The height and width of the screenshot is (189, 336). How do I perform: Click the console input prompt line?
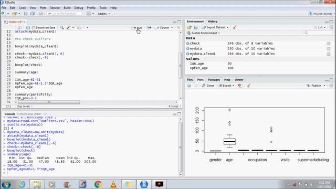(91, 173)
